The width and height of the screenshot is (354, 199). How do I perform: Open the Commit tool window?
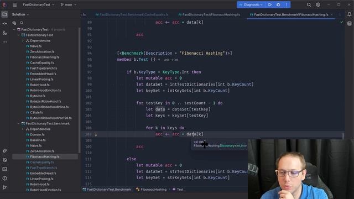tap(4, 24)
